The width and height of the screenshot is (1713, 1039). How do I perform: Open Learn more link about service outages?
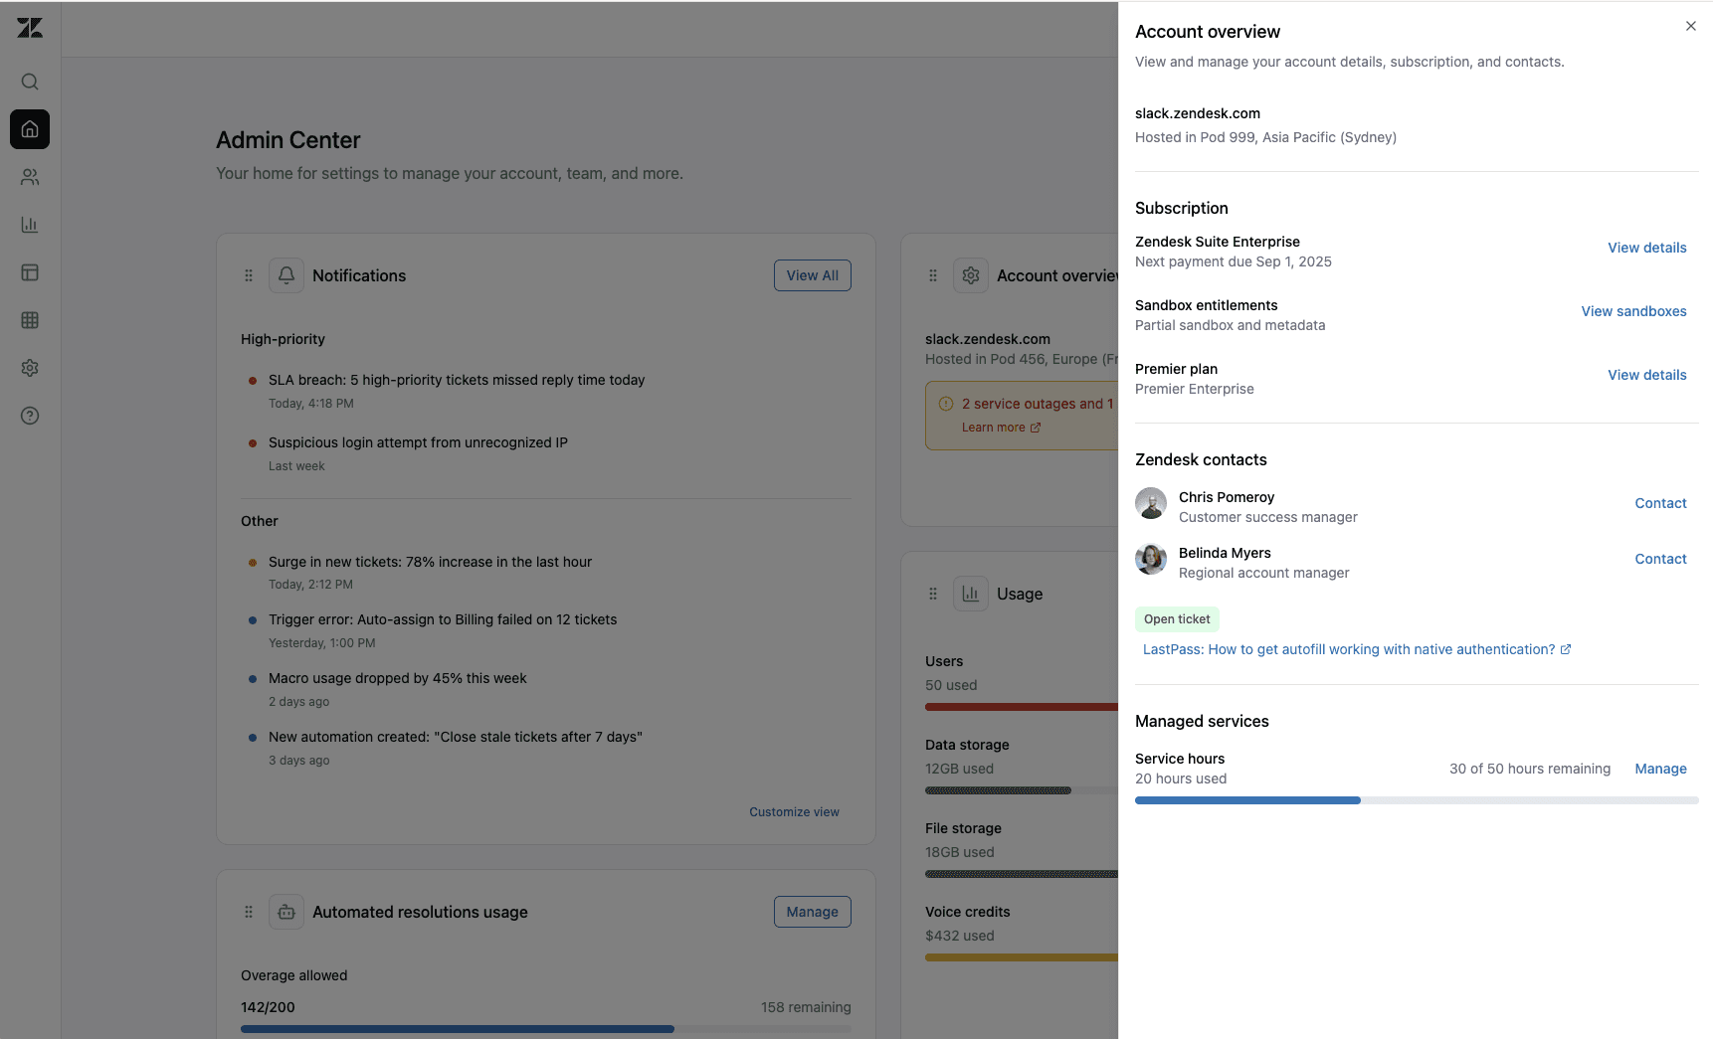pyautogui.click(x=1001, y=428)
